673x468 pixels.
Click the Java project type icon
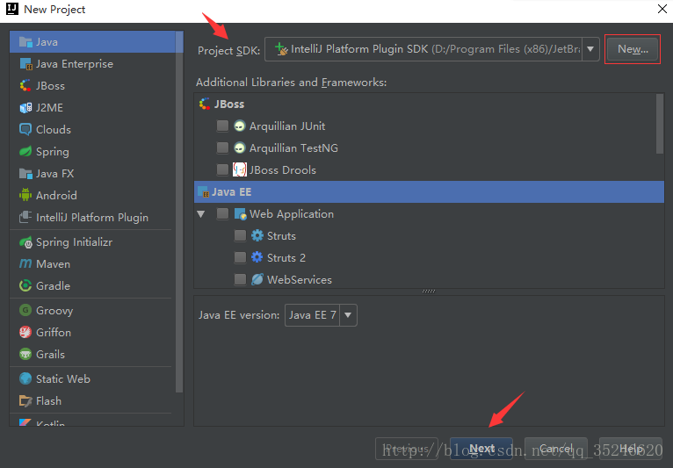(25, 42)
